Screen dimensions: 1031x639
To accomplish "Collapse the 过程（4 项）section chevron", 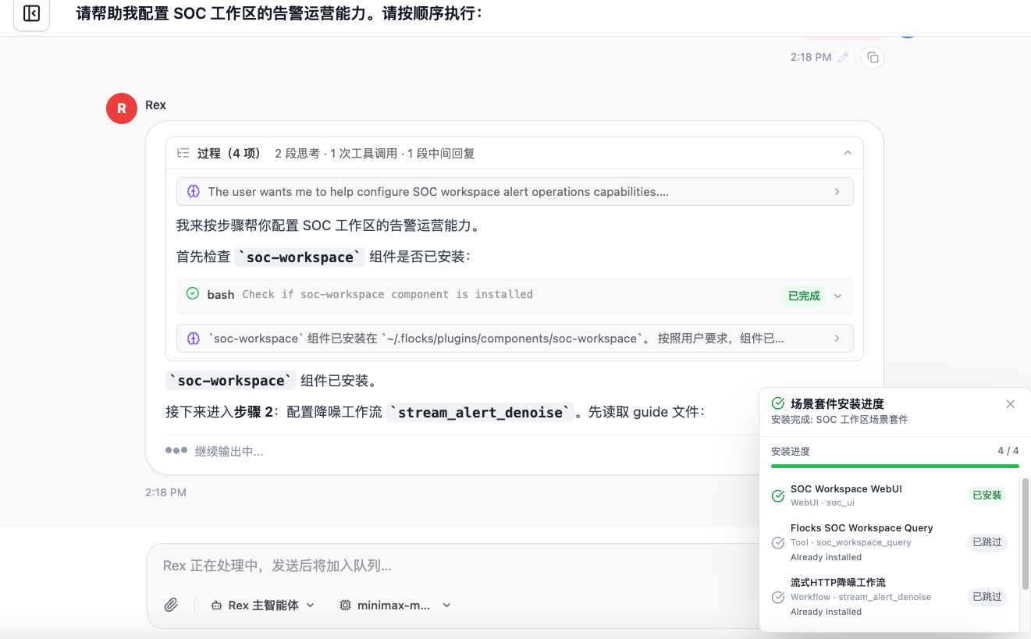I will tap(848, 153).
